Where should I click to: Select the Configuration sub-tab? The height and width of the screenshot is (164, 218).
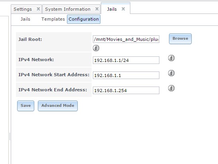tap(84, 19)
